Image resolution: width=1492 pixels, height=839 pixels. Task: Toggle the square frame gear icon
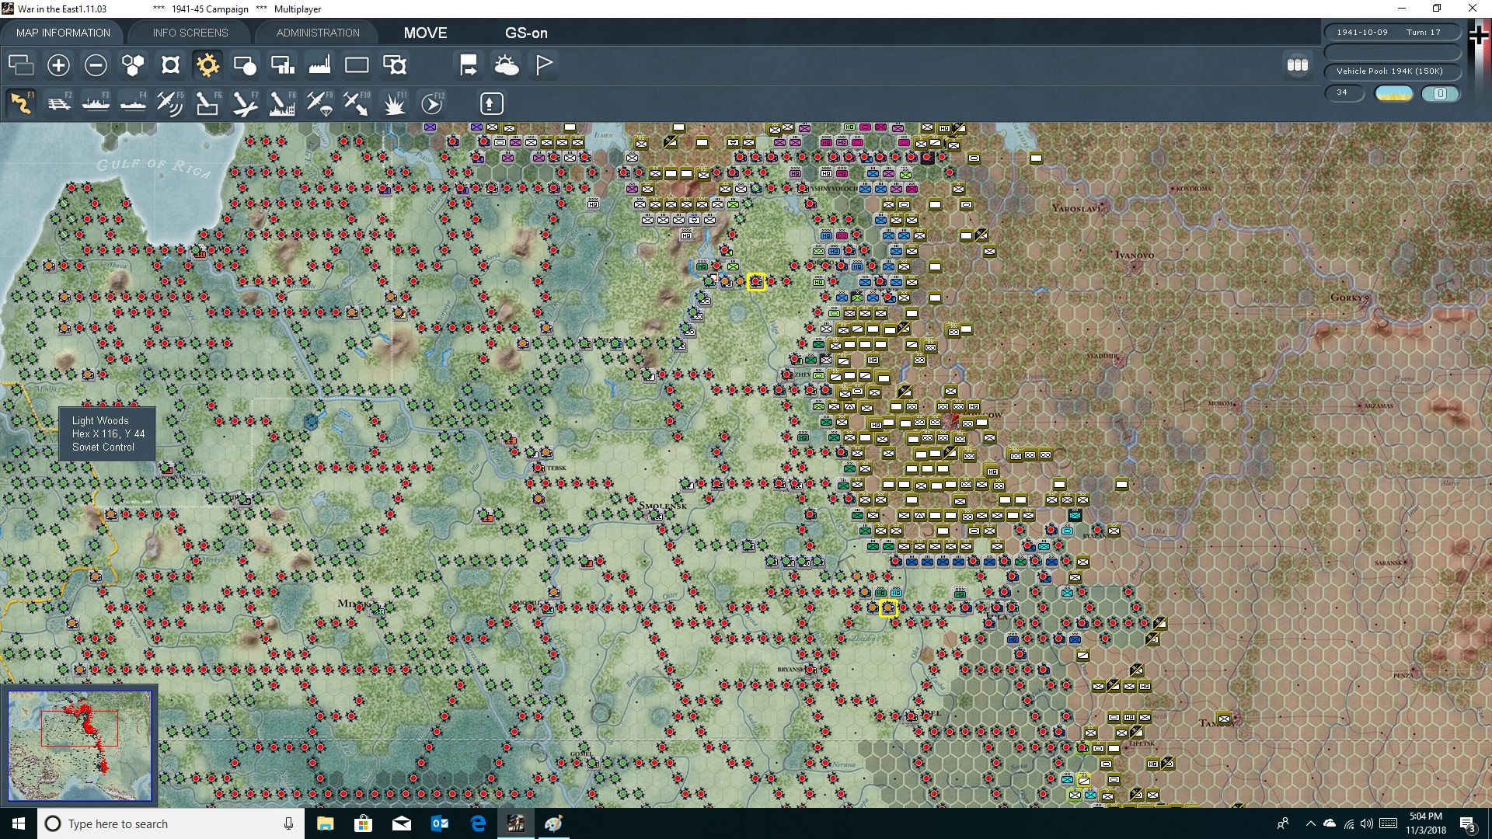(170, 65)
